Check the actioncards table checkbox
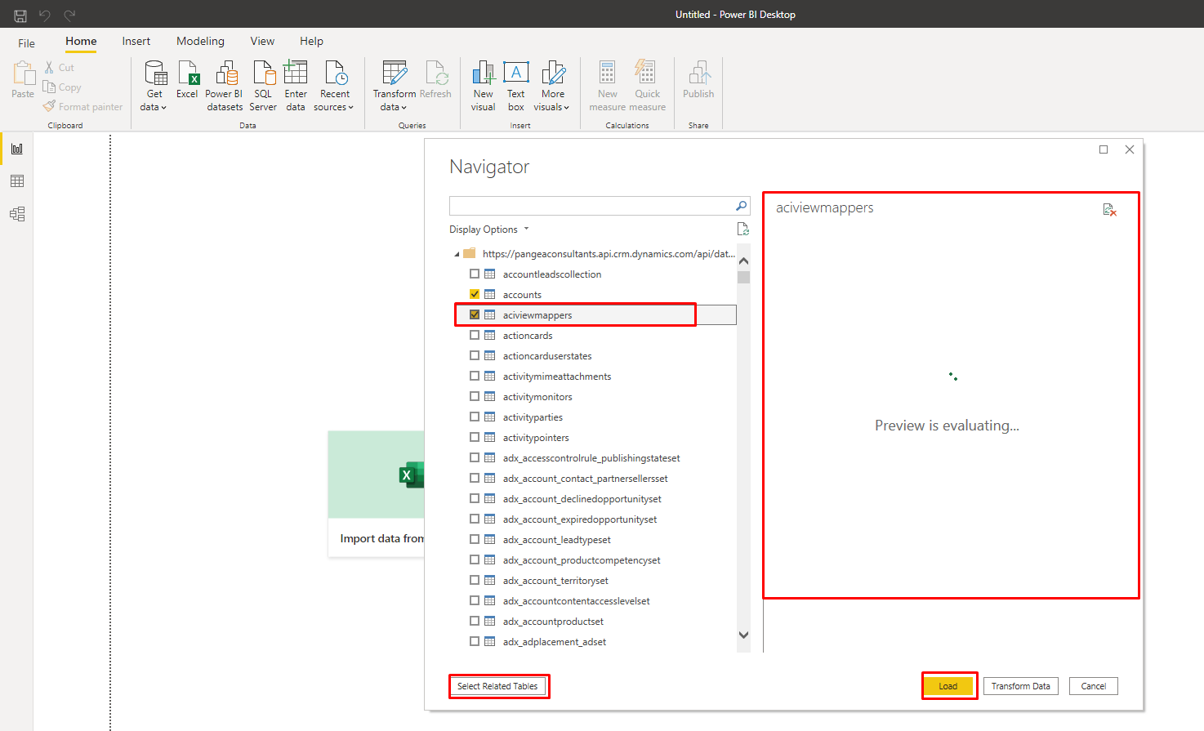 [x=475, y=335]
